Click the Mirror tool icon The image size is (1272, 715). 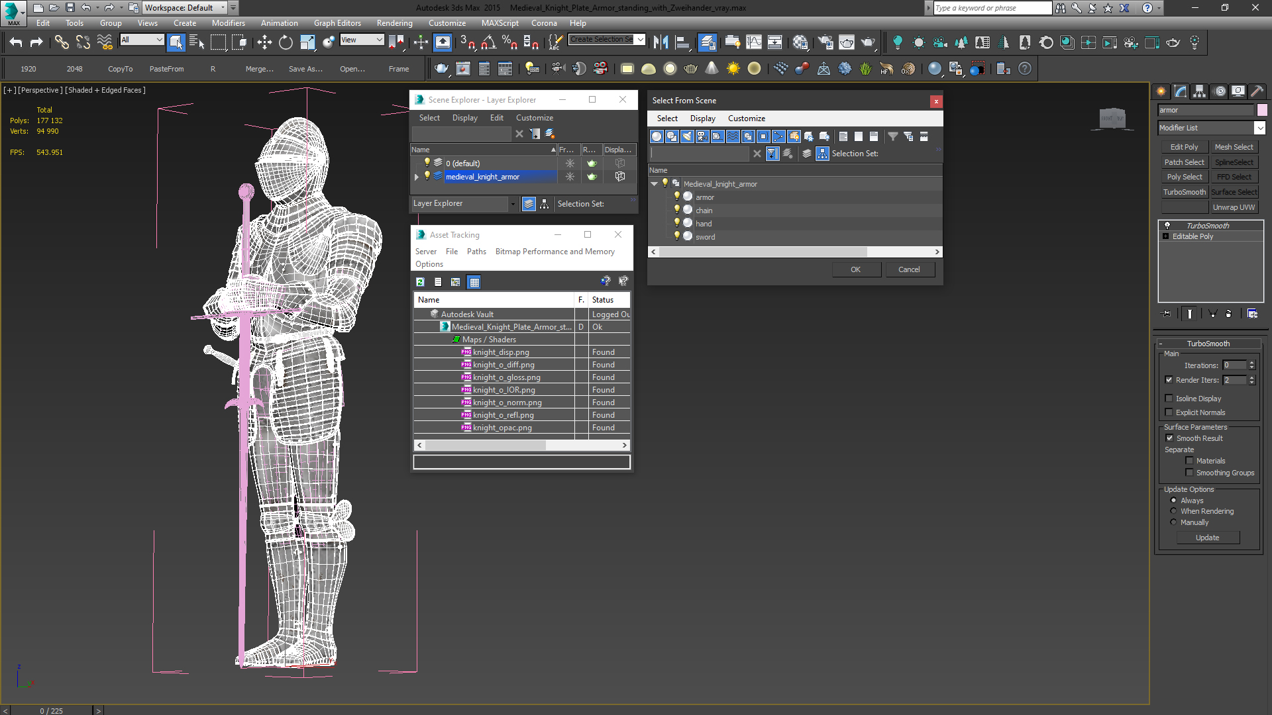pyautogui.click(x=661, y=42)
